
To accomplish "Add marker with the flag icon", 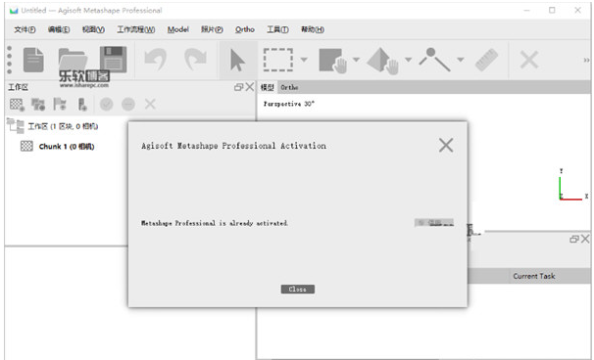I will click(x=60, y=105).
